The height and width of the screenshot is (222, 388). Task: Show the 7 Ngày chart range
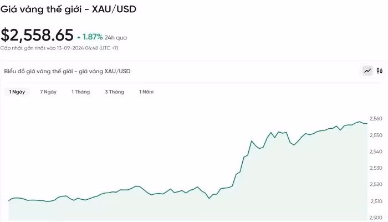pos(48,92)
